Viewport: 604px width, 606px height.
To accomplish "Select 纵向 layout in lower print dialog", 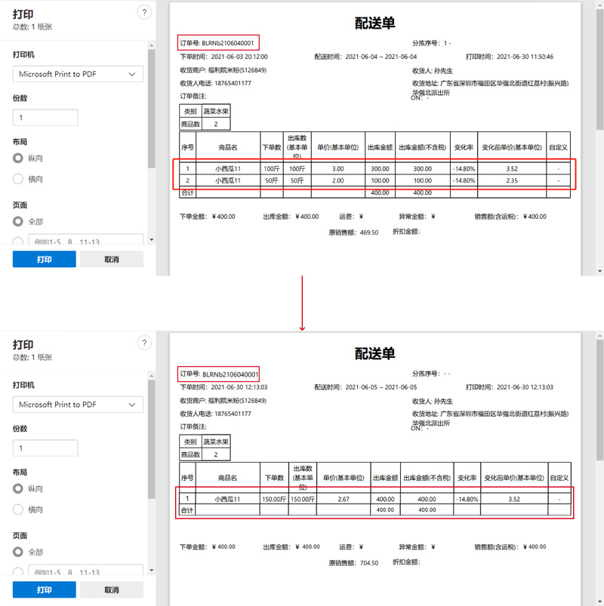I will [x=18, y=488].
